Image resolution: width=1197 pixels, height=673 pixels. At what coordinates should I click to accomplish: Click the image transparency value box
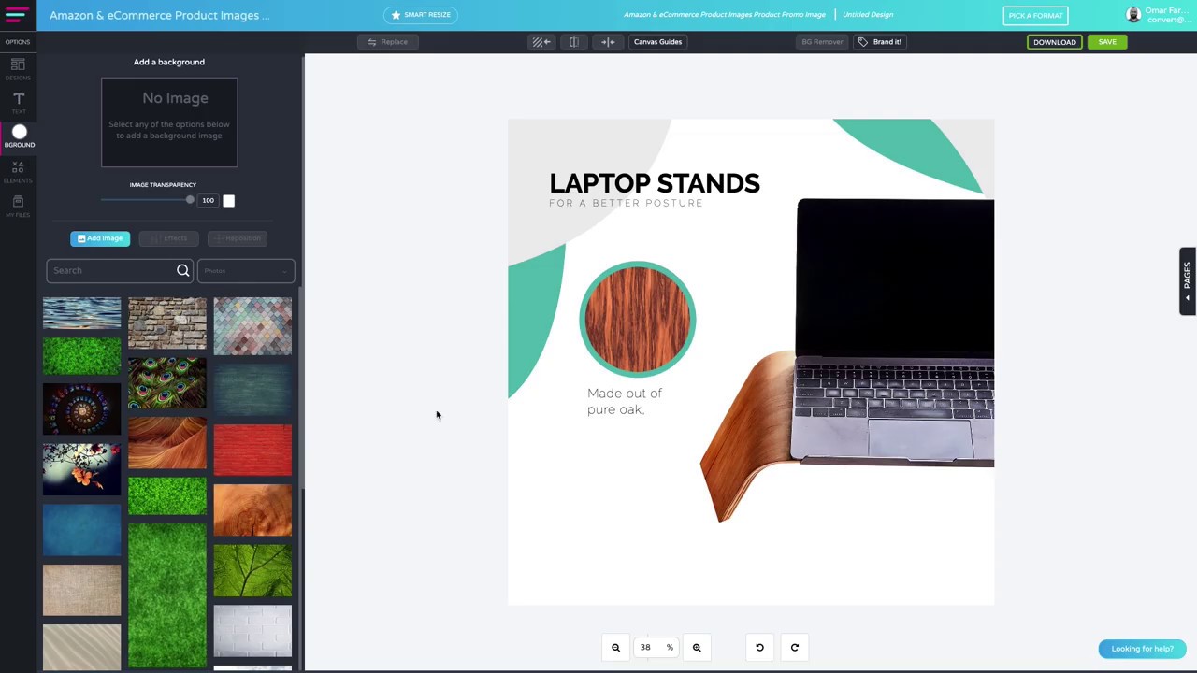tap(208, 200)
